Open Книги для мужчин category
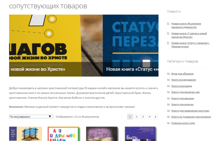The image size is (218, 141). coord(183,105)
